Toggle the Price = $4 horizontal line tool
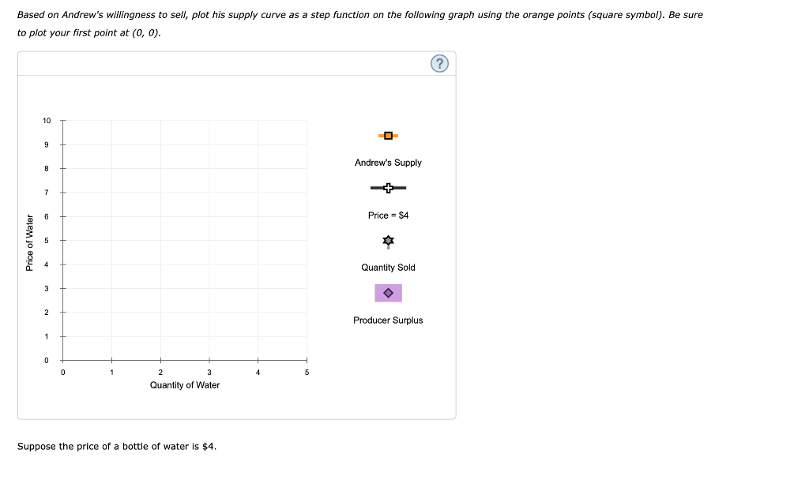The height and width of the screenshot is (487, 809). [x=388, y=188]
